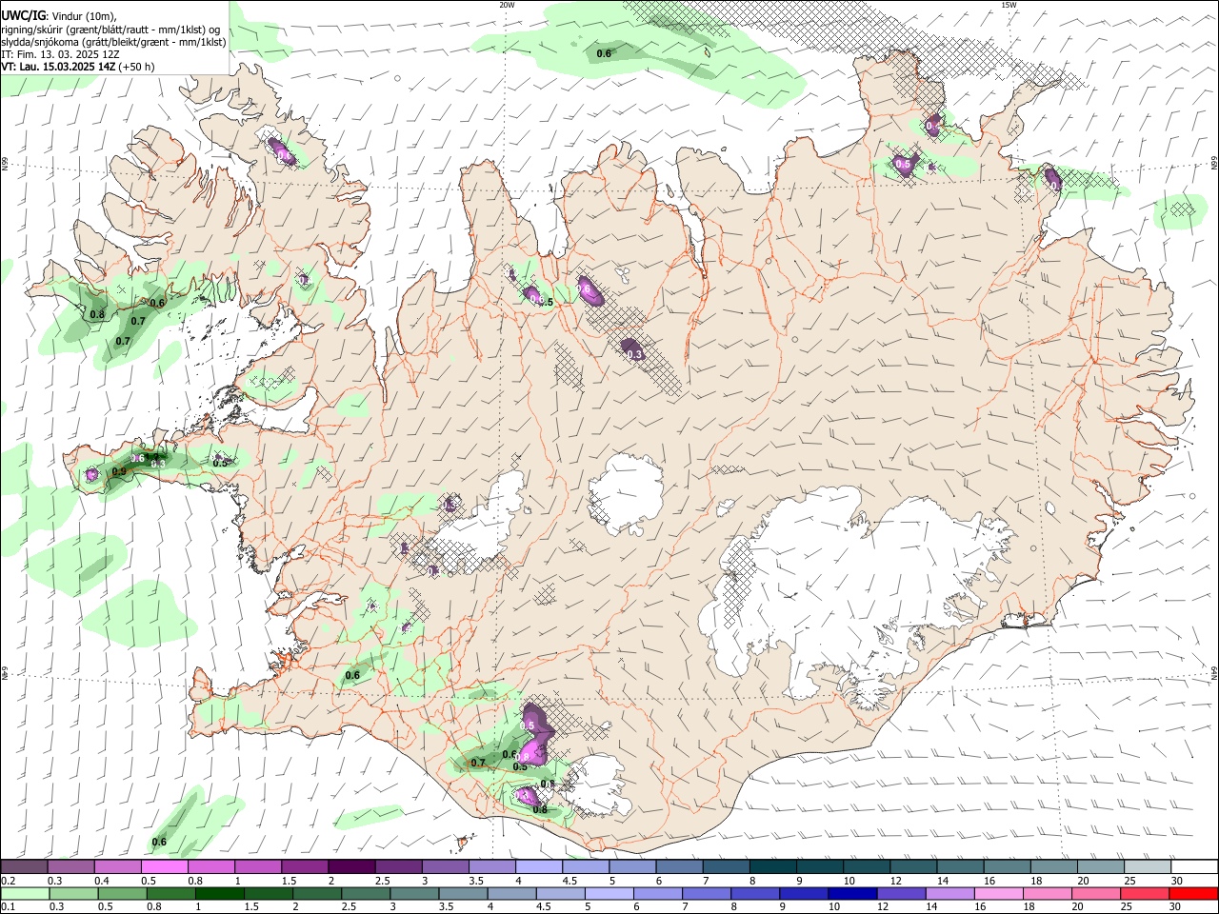Click the medium green swatch above 0.5 in the bottom legend row

tap(122, 893)
